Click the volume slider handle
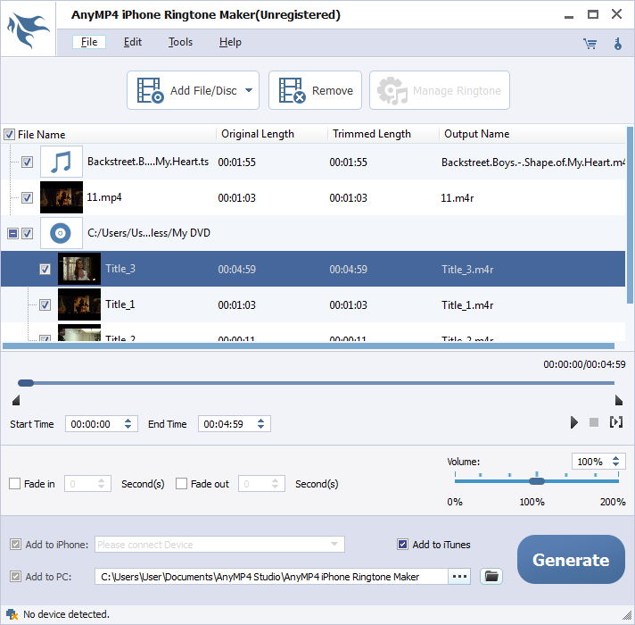Screen dimensions: 635x625 tap(537, 481)
